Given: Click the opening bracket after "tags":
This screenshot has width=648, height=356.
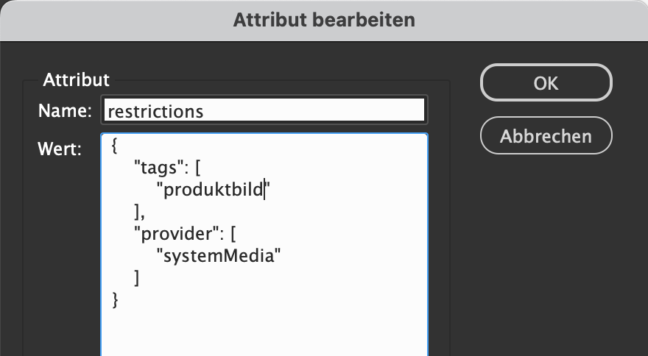Looking at the screenshot, I should [198, 168].
